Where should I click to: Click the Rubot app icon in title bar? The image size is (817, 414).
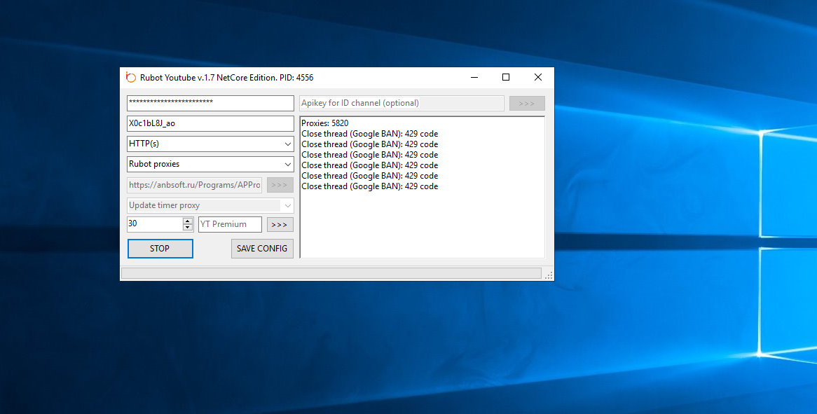click(130, 77)
